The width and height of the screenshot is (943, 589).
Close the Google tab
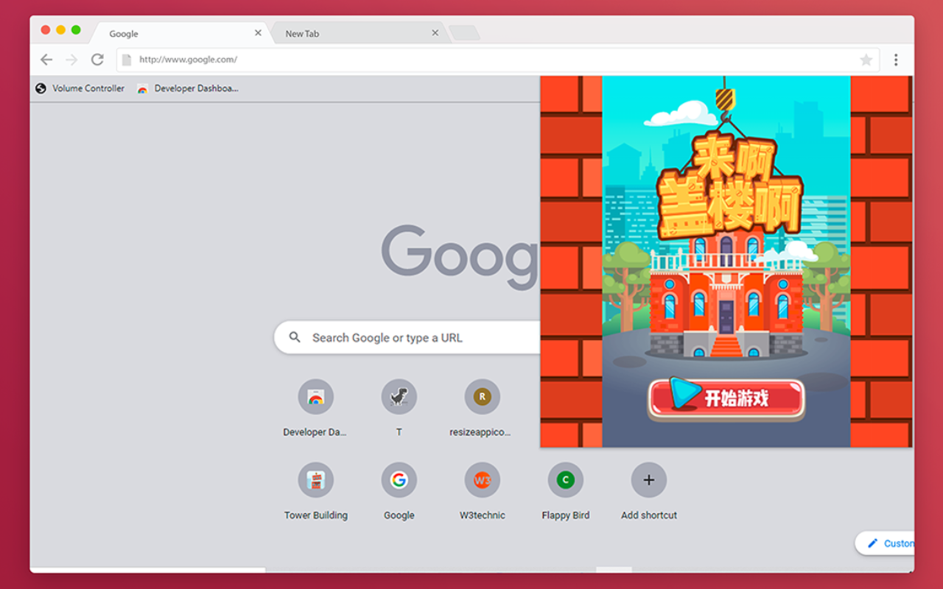pos(258,33)
